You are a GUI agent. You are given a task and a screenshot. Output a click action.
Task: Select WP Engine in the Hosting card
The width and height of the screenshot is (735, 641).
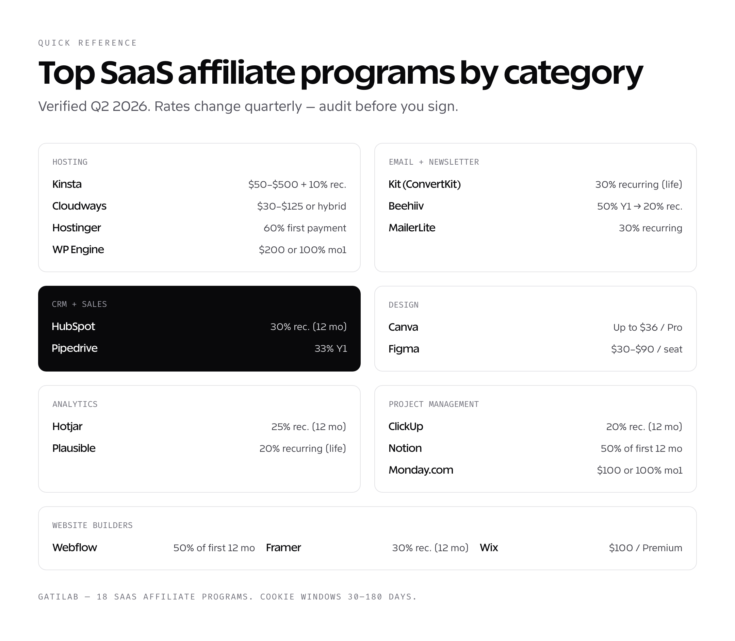click(x=78, y=250)
